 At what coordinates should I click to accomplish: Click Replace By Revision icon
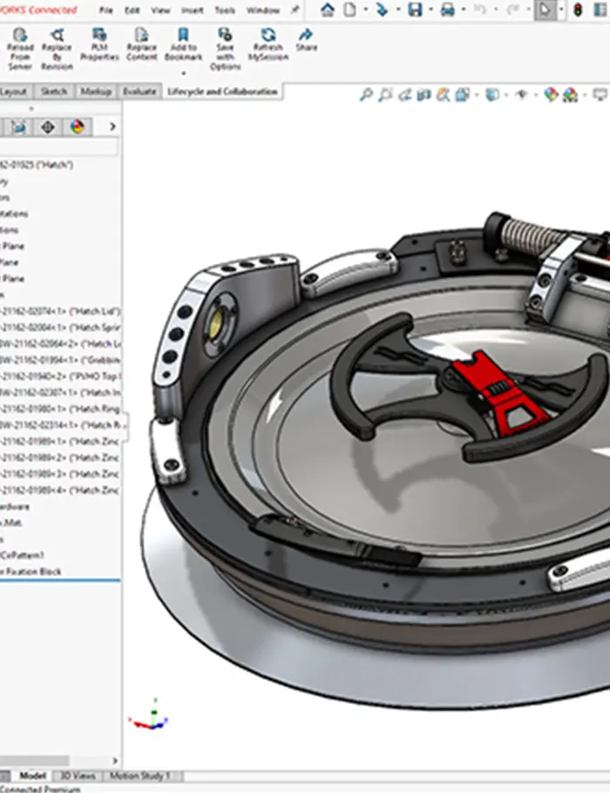click(58, 35)
